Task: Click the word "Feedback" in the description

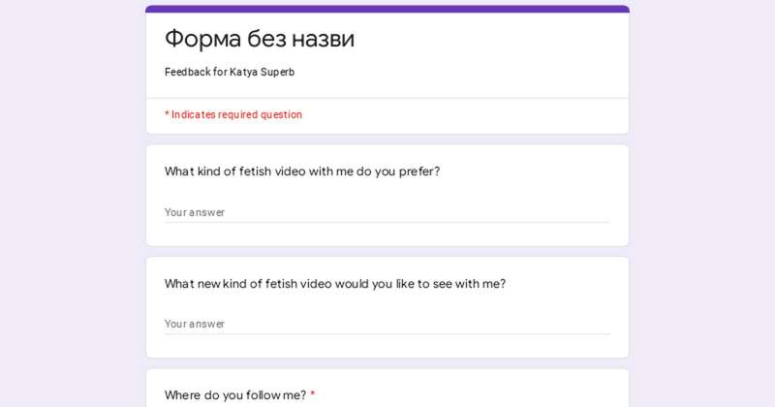Action: tap(187, 72)
